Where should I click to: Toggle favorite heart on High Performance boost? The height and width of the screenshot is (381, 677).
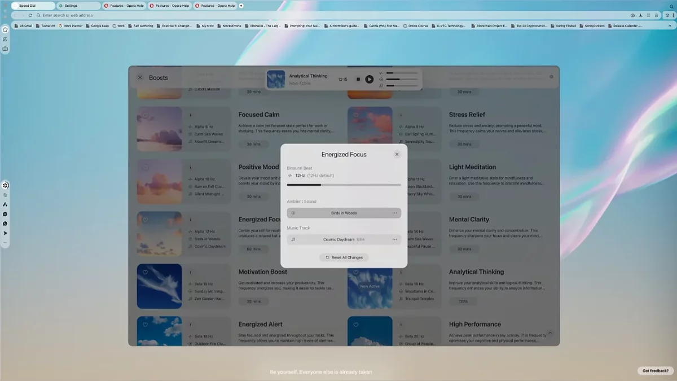point(355,325)
